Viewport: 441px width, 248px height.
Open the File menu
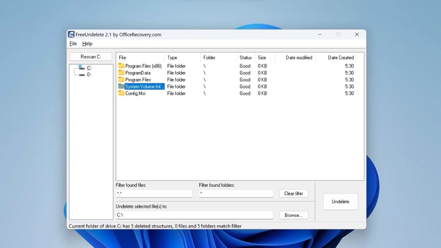click(x=73, y=43)
